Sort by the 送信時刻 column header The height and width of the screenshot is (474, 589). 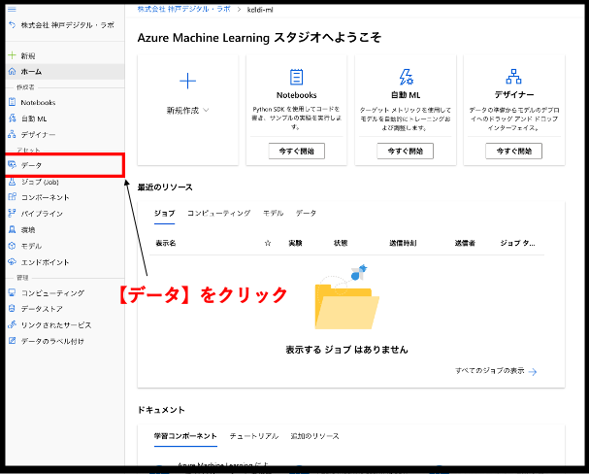point(403,243)
